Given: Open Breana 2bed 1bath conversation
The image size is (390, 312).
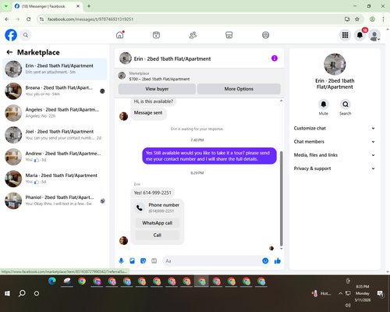Looking at the screenshot, I should click(55, 91).
